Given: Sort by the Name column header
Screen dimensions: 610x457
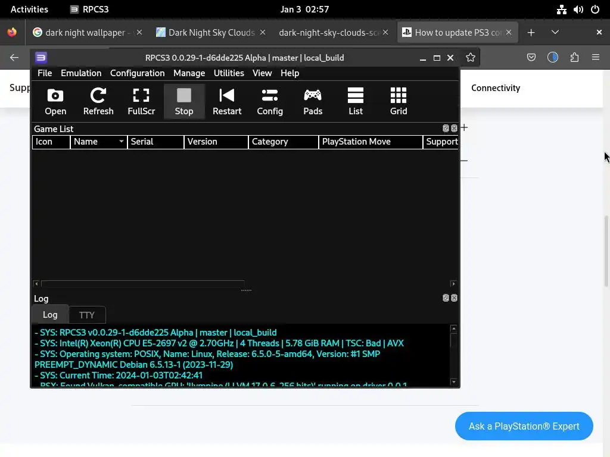Looking at the screenshot, I should coord(98,142).
